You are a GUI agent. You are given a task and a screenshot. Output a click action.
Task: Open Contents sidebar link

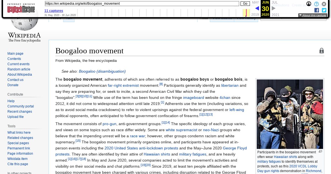coord(14,59)
